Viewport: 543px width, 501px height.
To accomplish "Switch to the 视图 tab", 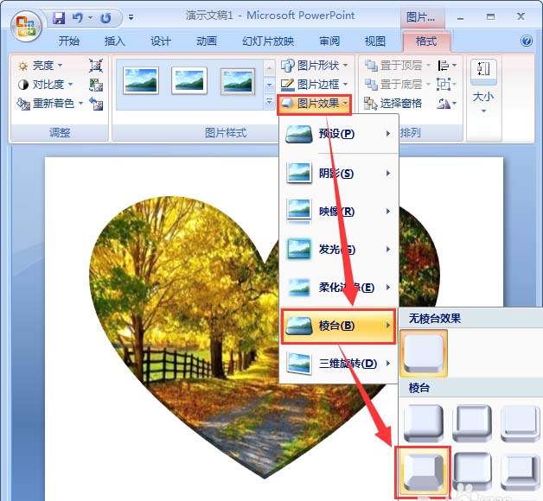I will [375, 41].
